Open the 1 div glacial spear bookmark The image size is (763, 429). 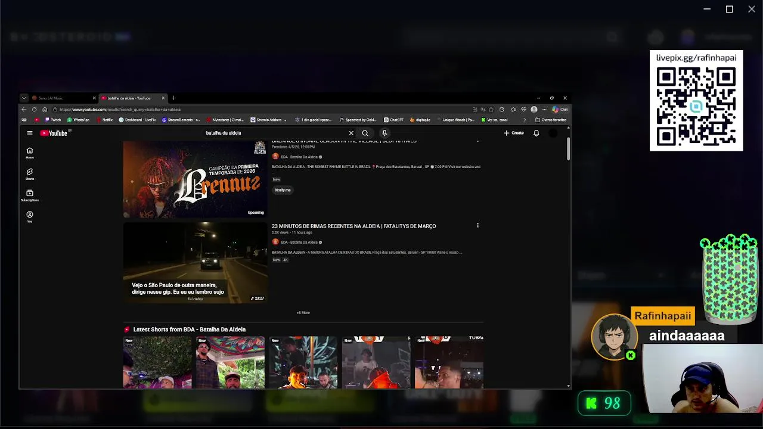point(313,120)
